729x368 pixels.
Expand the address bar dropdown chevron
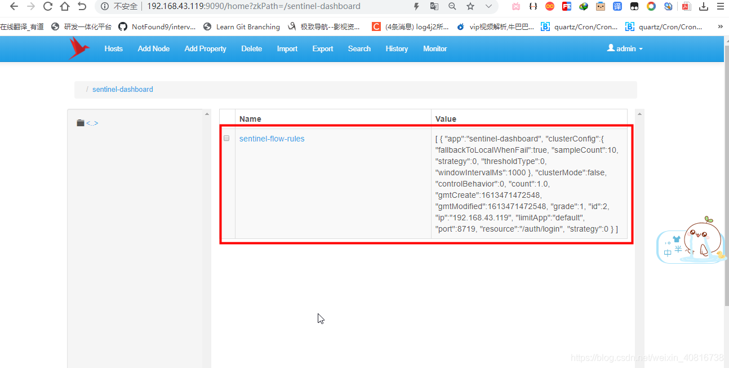[488, 6]
